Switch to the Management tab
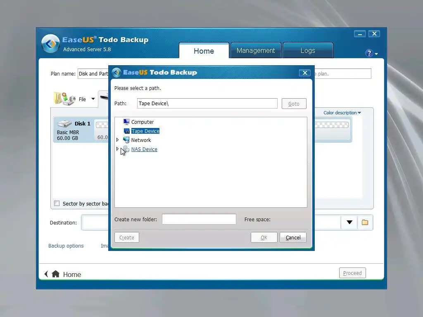 (256, 50)
